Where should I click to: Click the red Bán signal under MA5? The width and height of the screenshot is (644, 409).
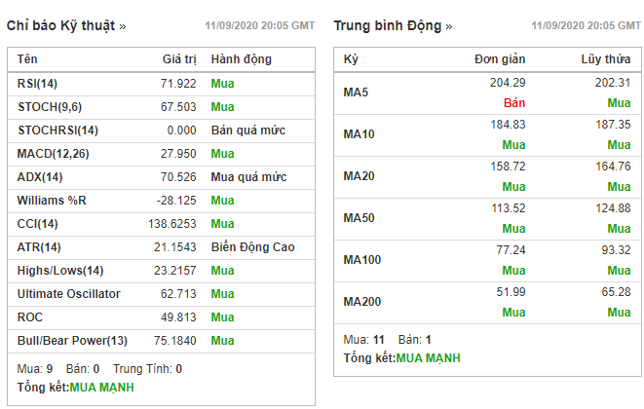[x=514, y=102]
